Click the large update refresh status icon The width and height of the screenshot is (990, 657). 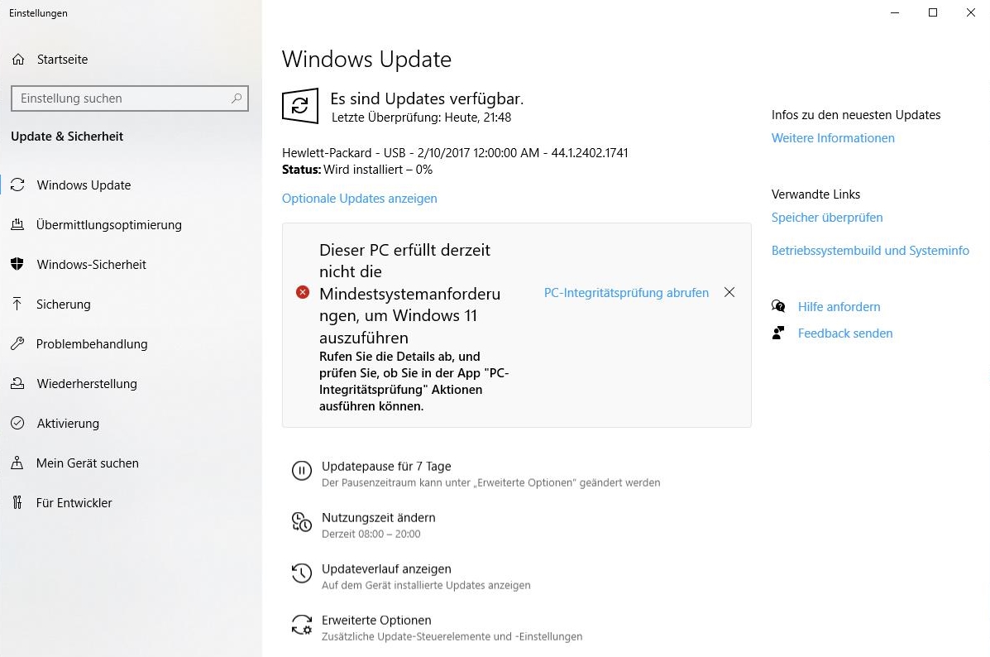(x=300, y=105)
